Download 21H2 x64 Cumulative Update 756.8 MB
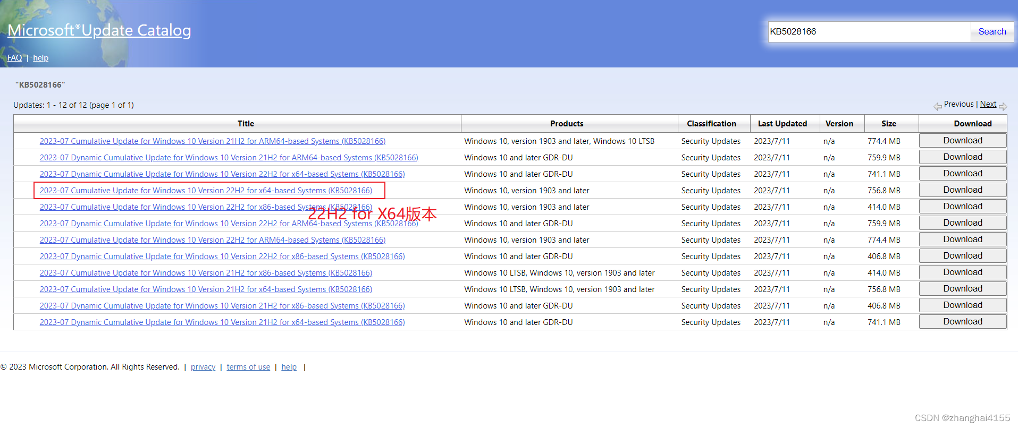 tap(963, 289)
